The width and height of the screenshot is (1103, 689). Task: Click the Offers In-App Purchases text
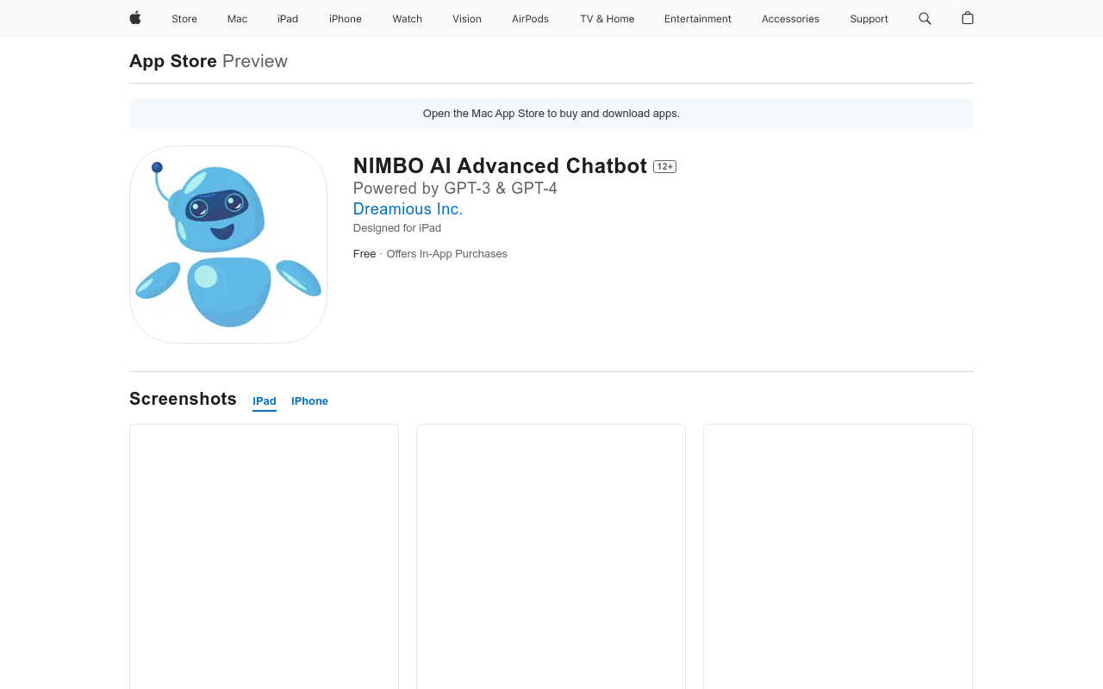446,253
